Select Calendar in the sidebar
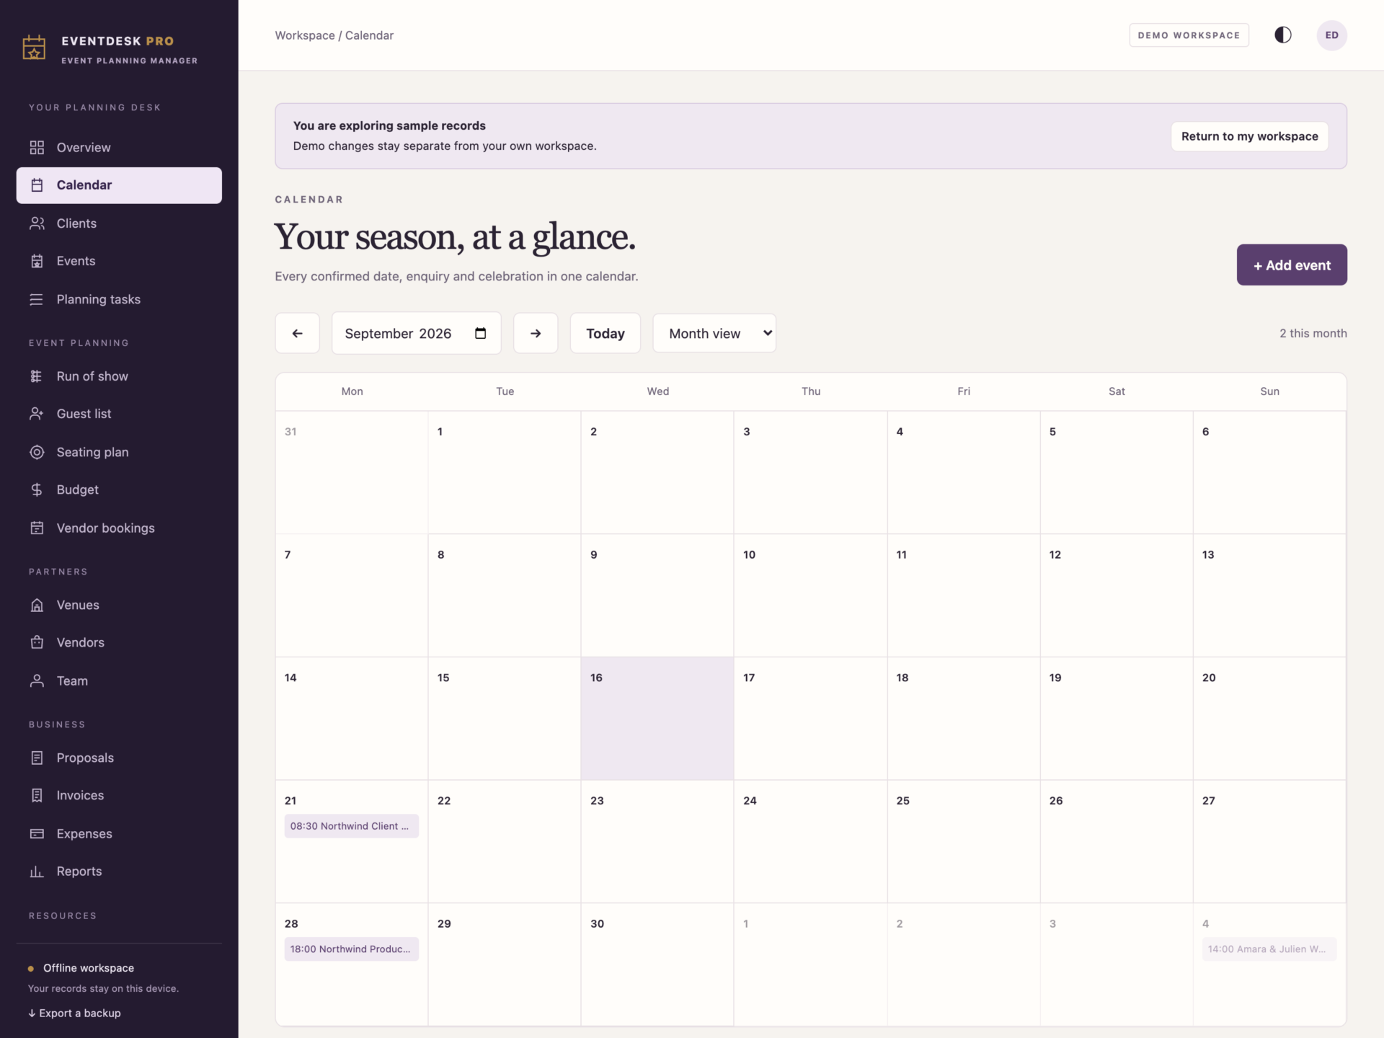Image resolution: width=1384 pixels, height=1038 pixels. (119, 185)
